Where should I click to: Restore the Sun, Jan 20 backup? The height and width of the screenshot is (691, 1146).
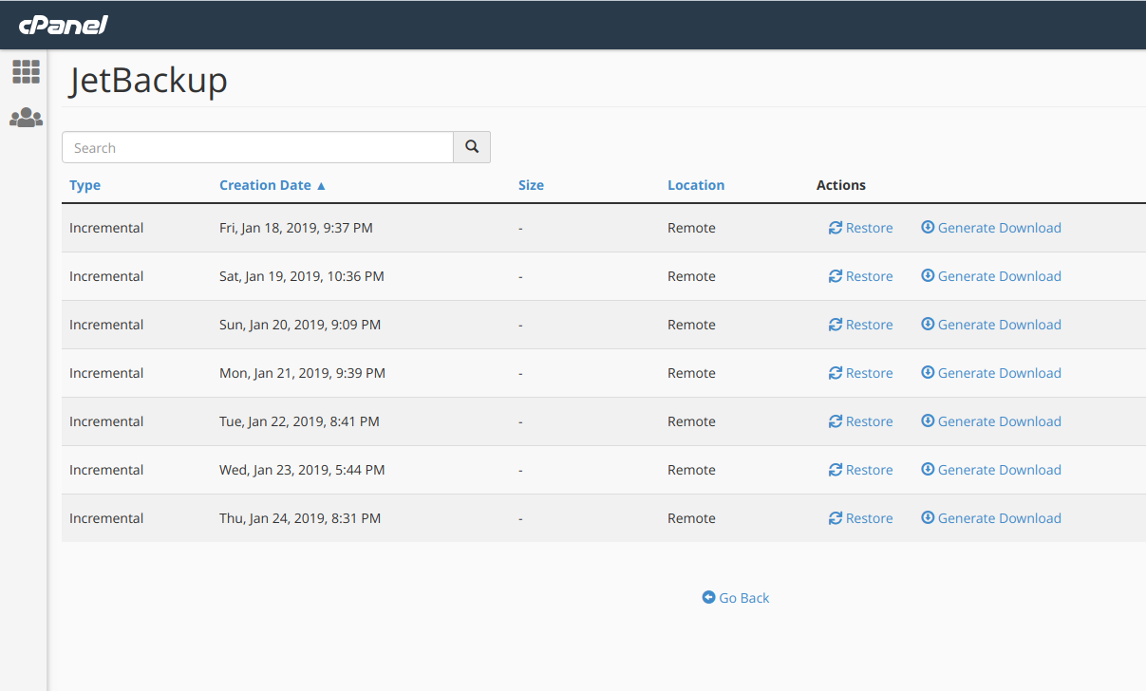tap(861, 325)
